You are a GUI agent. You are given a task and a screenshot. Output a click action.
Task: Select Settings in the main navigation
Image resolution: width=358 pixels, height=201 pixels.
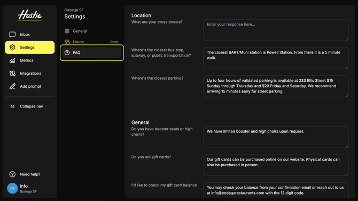[30, 47]
